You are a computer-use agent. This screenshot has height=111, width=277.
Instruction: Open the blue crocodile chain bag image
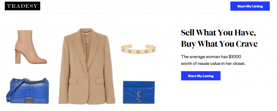(27, 90)
